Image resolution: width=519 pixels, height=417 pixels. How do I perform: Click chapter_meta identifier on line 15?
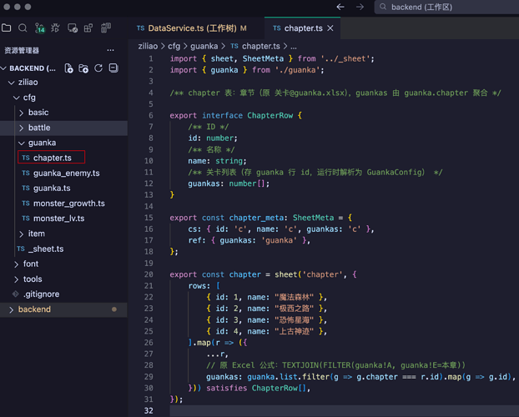[256, 218]
